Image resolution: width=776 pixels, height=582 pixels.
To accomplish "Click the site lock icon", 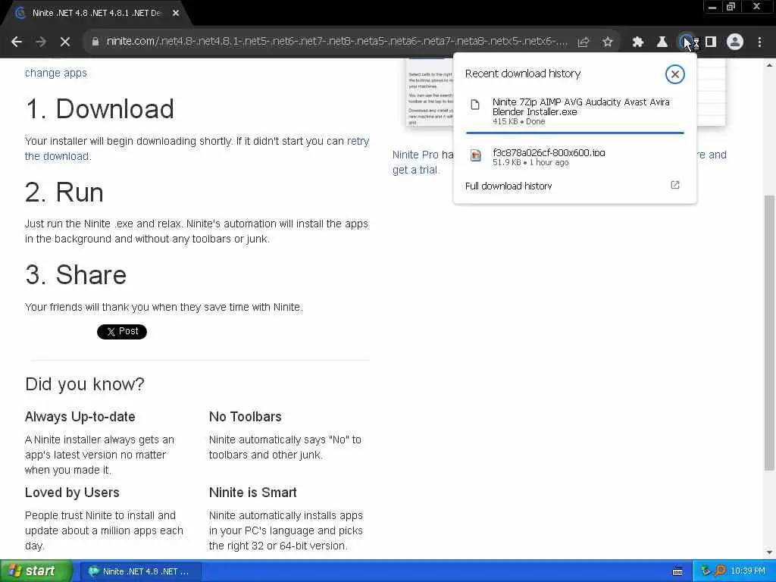I will click(x=95, y=42).
